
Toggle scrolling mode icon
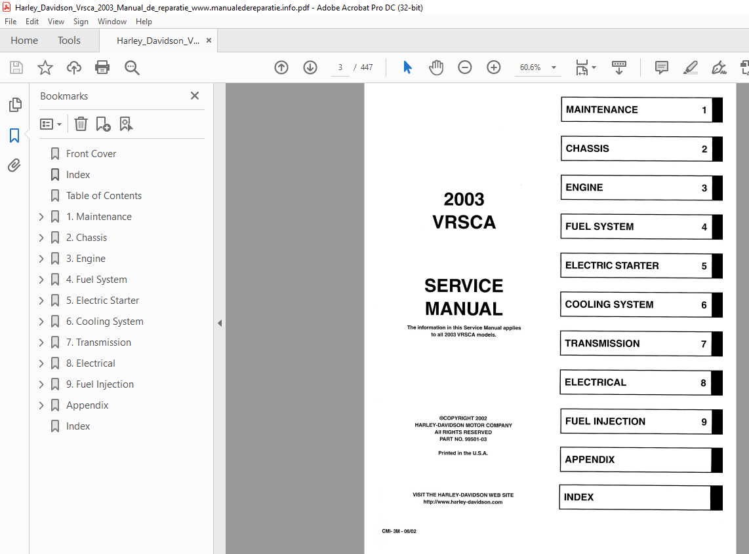[x=618, y=67]
